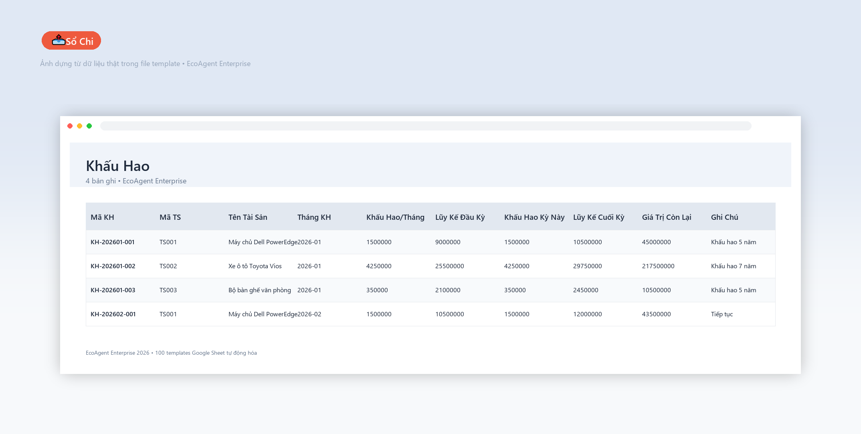Image resolution: width=861 pixels, height=434 pixels.
Task: Click the Xe ô tô Toyota Vios cell
Action: coord(255,266)
